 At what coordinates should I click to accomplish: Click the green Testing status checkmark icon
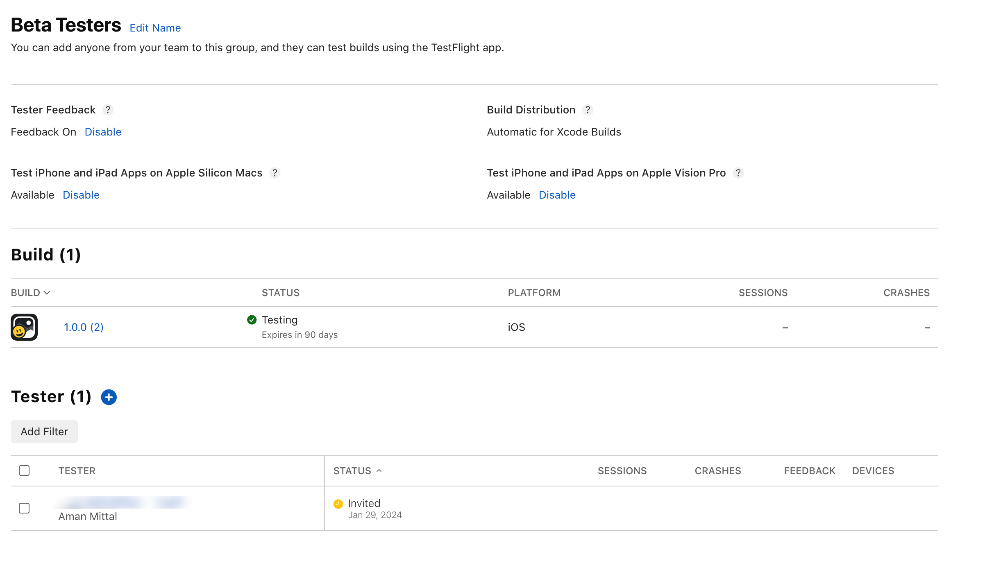(252, 320)
